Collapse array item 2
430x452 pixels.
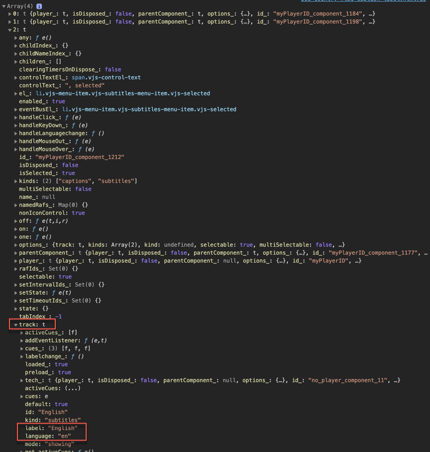point(10,30)
